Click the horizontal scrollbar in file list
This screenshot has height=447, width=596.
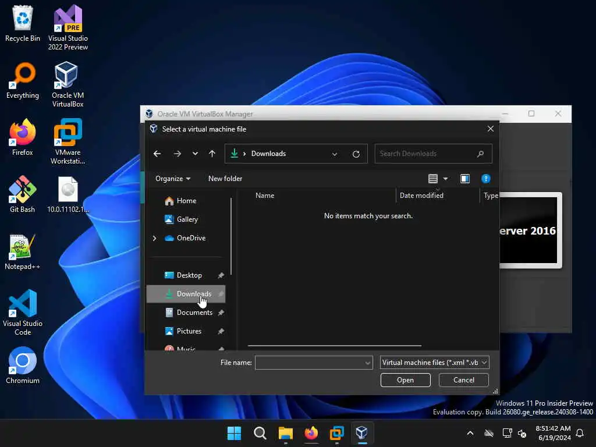tap(335, 346)
